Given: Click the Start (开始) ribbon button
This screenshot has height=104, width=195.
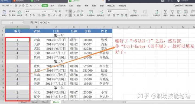Looking at the screenshot, I should pyautogui.click(x=45, y=6).
